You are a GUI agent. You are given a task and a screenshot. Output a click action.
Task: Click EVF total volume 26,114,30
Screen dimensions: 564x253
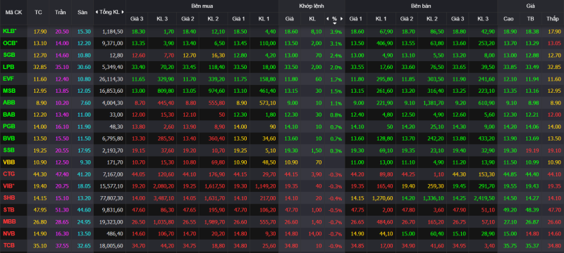tap(112, 79)
